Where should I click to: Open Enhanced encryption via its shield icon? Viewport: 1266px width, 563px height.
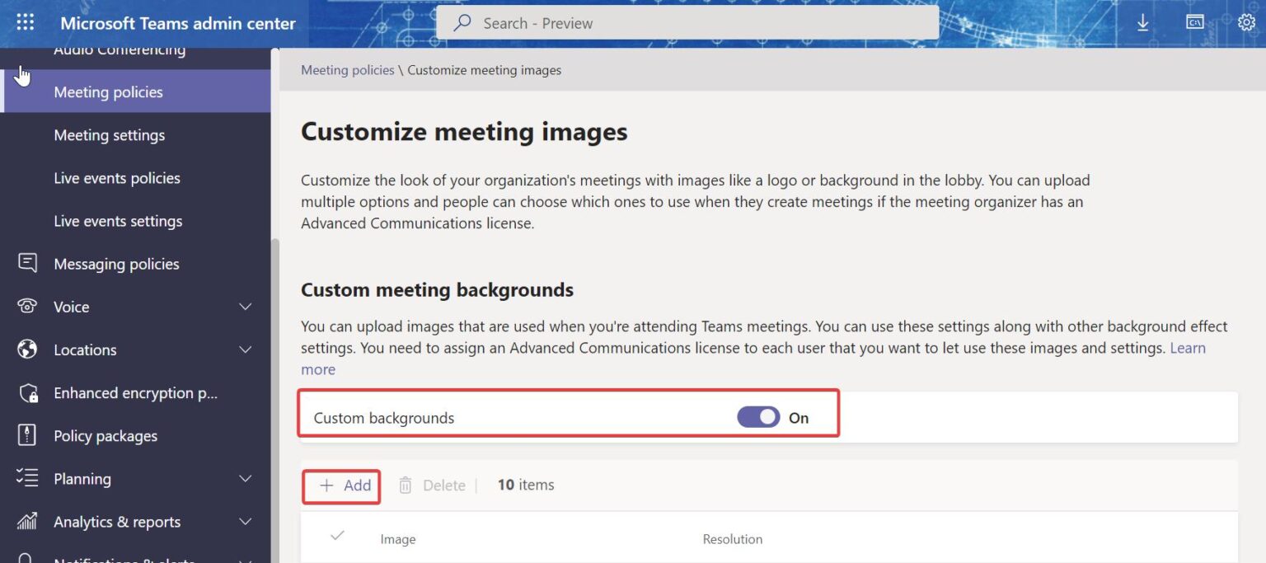tap(27, 392)
